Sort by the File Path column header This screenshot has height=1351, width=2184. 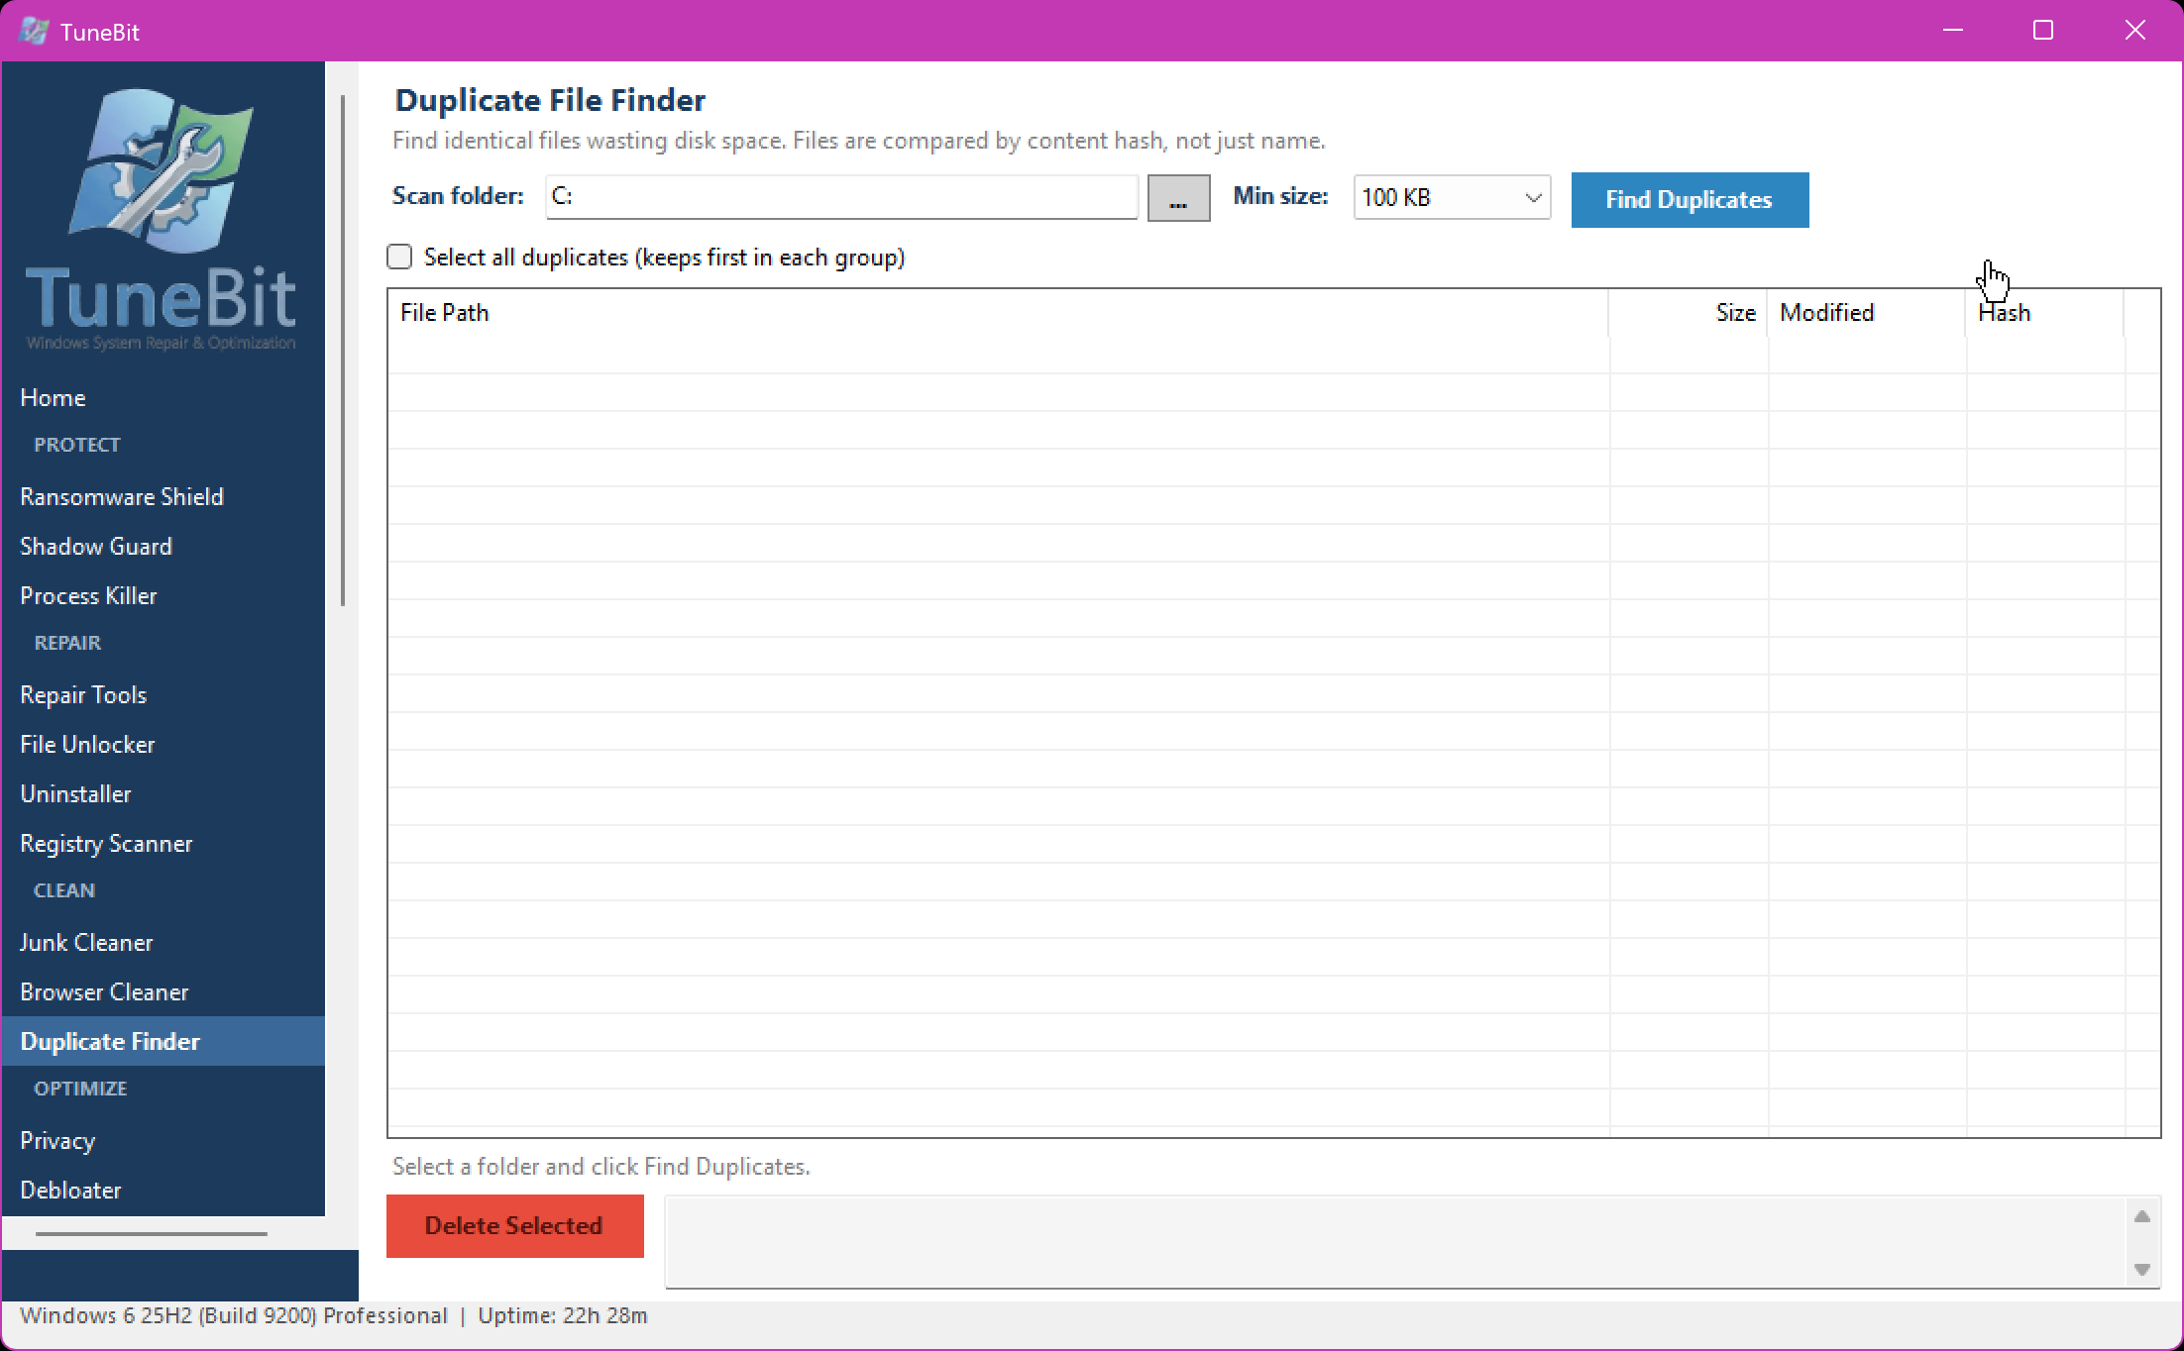pyautogui.click(x=997, y=313)
